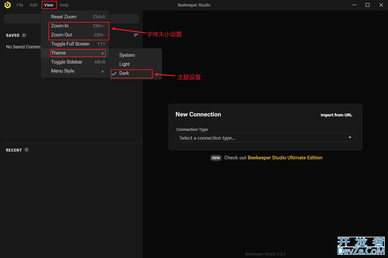This screenshot has height=258, width=388.
Task: Expand the Theme submenu
Action: point(75,53)
